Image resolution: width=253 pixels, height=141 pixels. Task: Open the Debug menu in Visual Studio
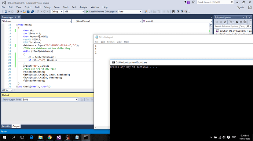(x=47, y=7)
